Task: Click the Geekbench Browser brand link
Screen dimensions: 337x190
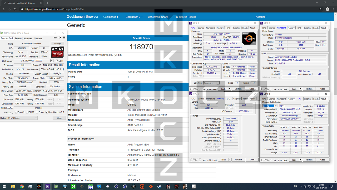Action: pos(82,17)
